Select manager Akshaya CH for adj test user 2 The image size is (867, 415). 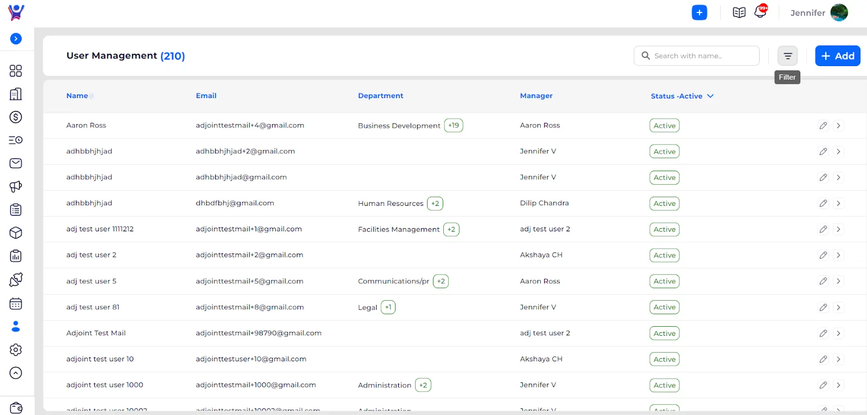541,255
